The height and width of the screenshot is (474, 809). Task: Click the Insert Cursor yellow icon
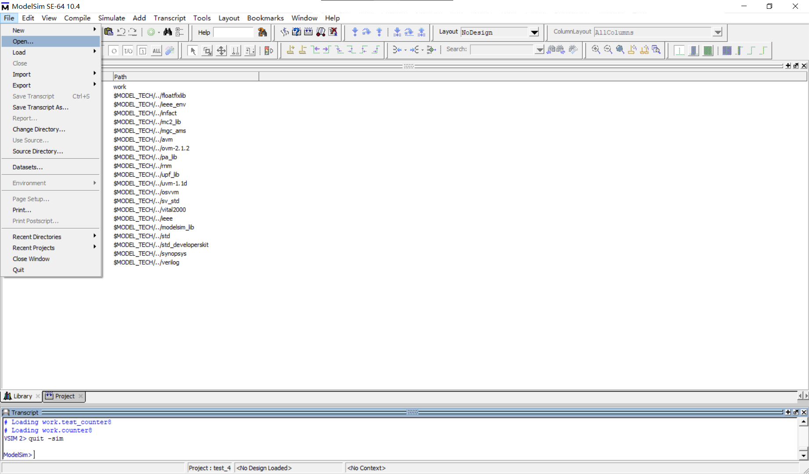tap(290, 50)
